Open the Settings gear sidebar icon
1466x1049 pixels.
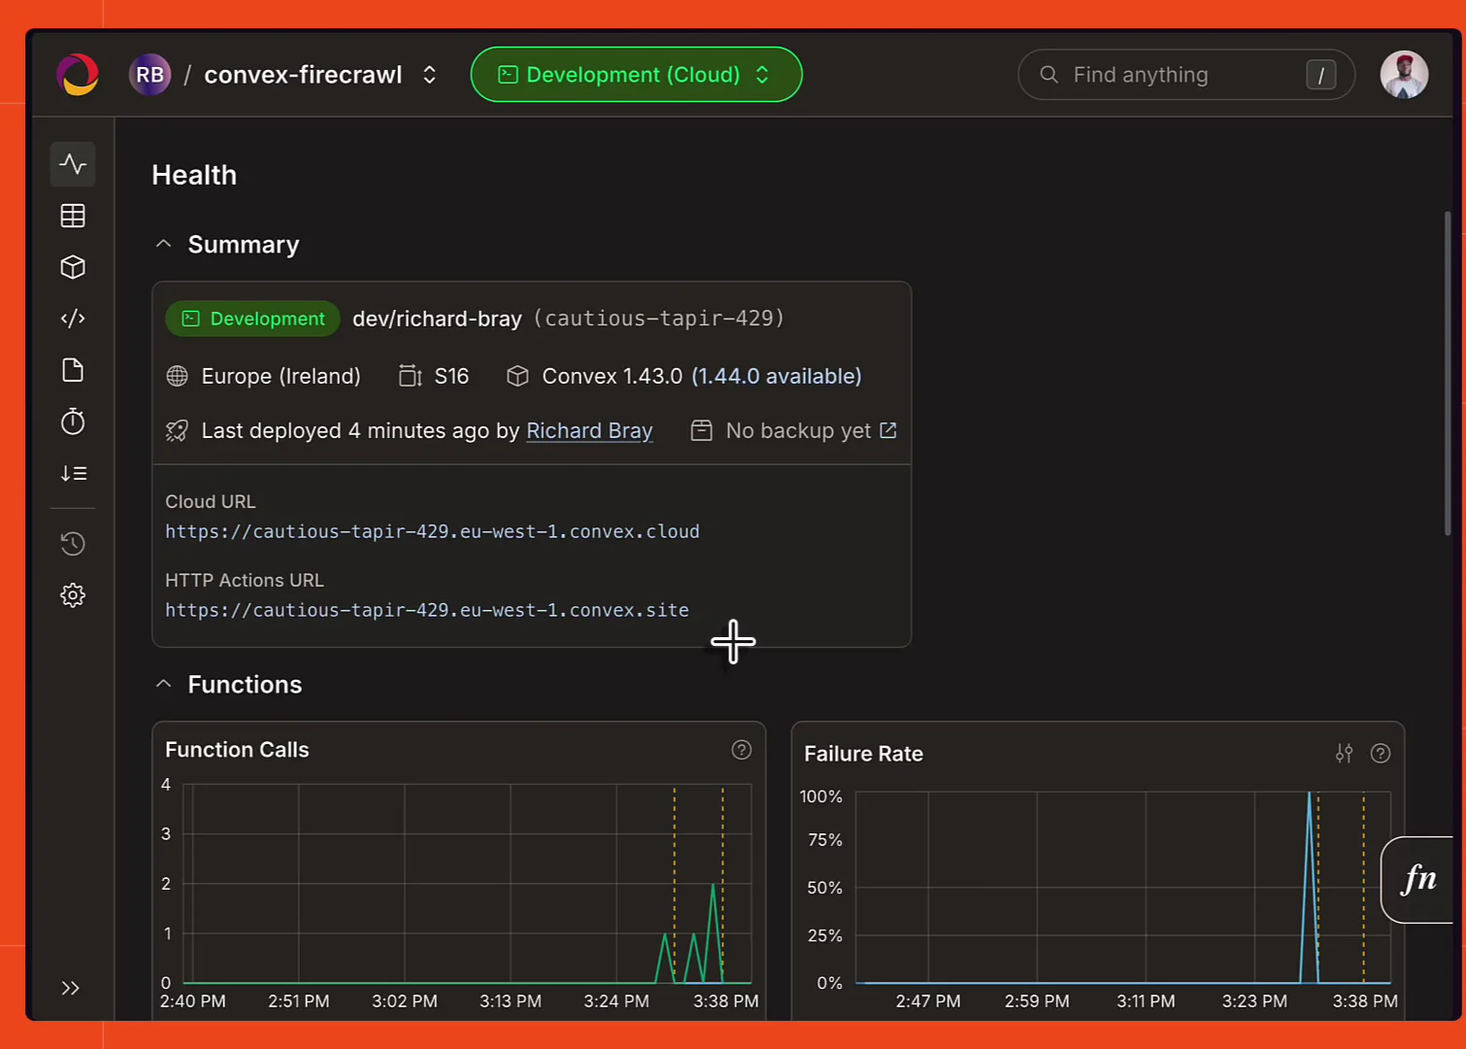pos(73,595)
